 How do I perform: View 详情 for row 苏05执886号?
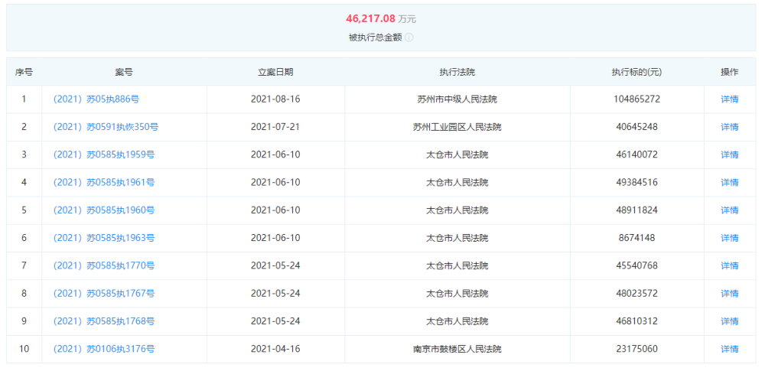point(729,99)
